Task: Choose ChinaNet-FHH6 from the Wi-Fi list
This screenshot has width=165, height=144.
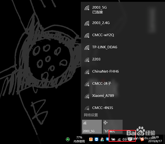Action: 123,71
